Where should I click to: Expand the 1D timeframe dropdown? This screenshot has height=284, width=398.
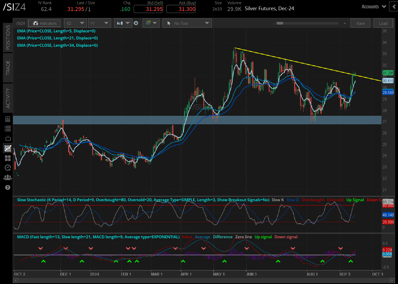coord(75,23)
